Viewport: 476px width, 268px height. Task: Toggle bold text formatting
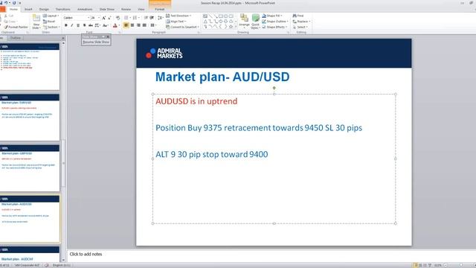(66, 25)
